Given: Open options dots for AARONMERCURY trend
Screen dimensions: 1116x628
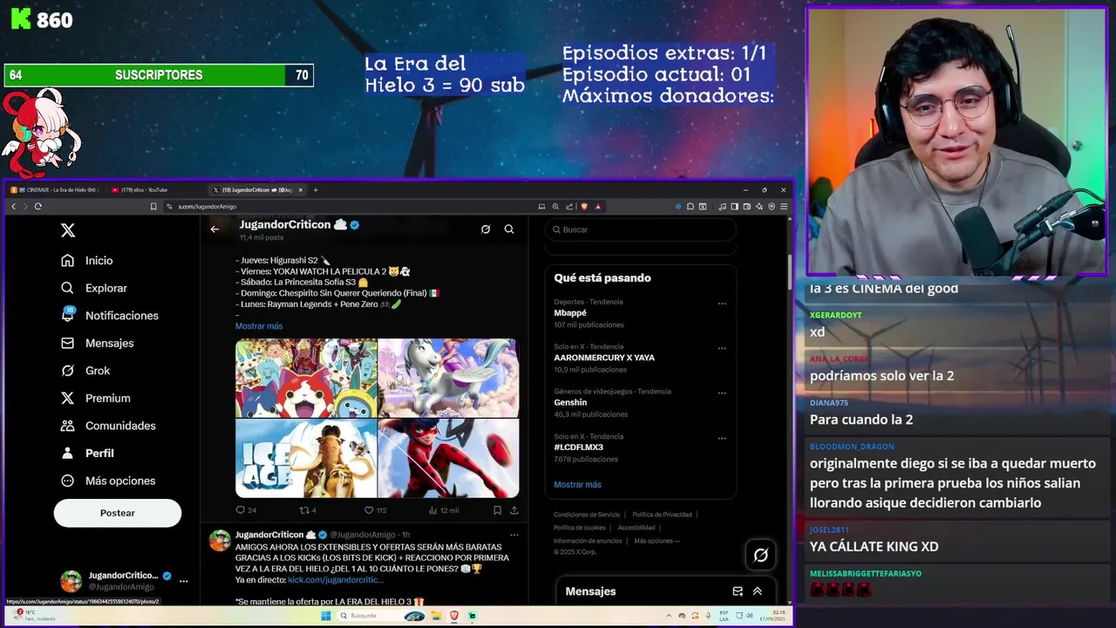Looking at the screenshot, I should [x=722, y=348].
